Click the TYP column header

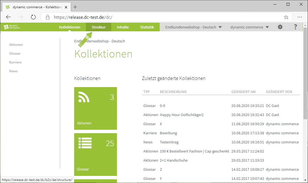tap(146, 92)
